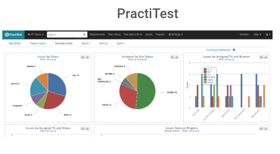Toggle the Opera series in the legend
Screen dimensions: 280x154
209,80
